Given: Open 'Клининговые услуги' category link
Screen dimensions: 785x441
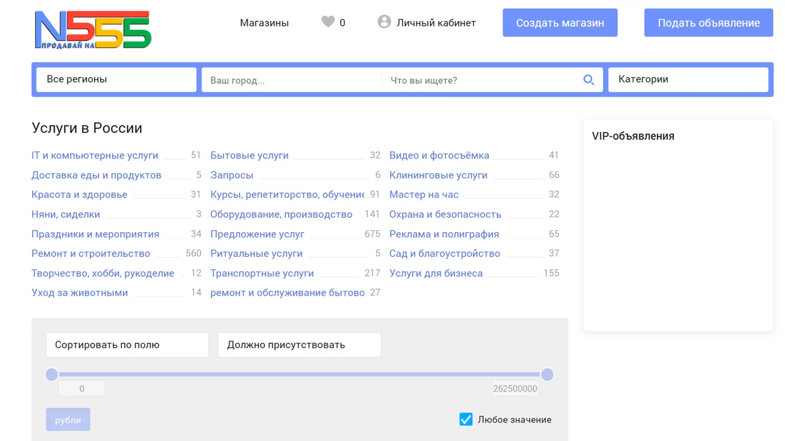Looking at the screenshot, I should tap(438, 175).
